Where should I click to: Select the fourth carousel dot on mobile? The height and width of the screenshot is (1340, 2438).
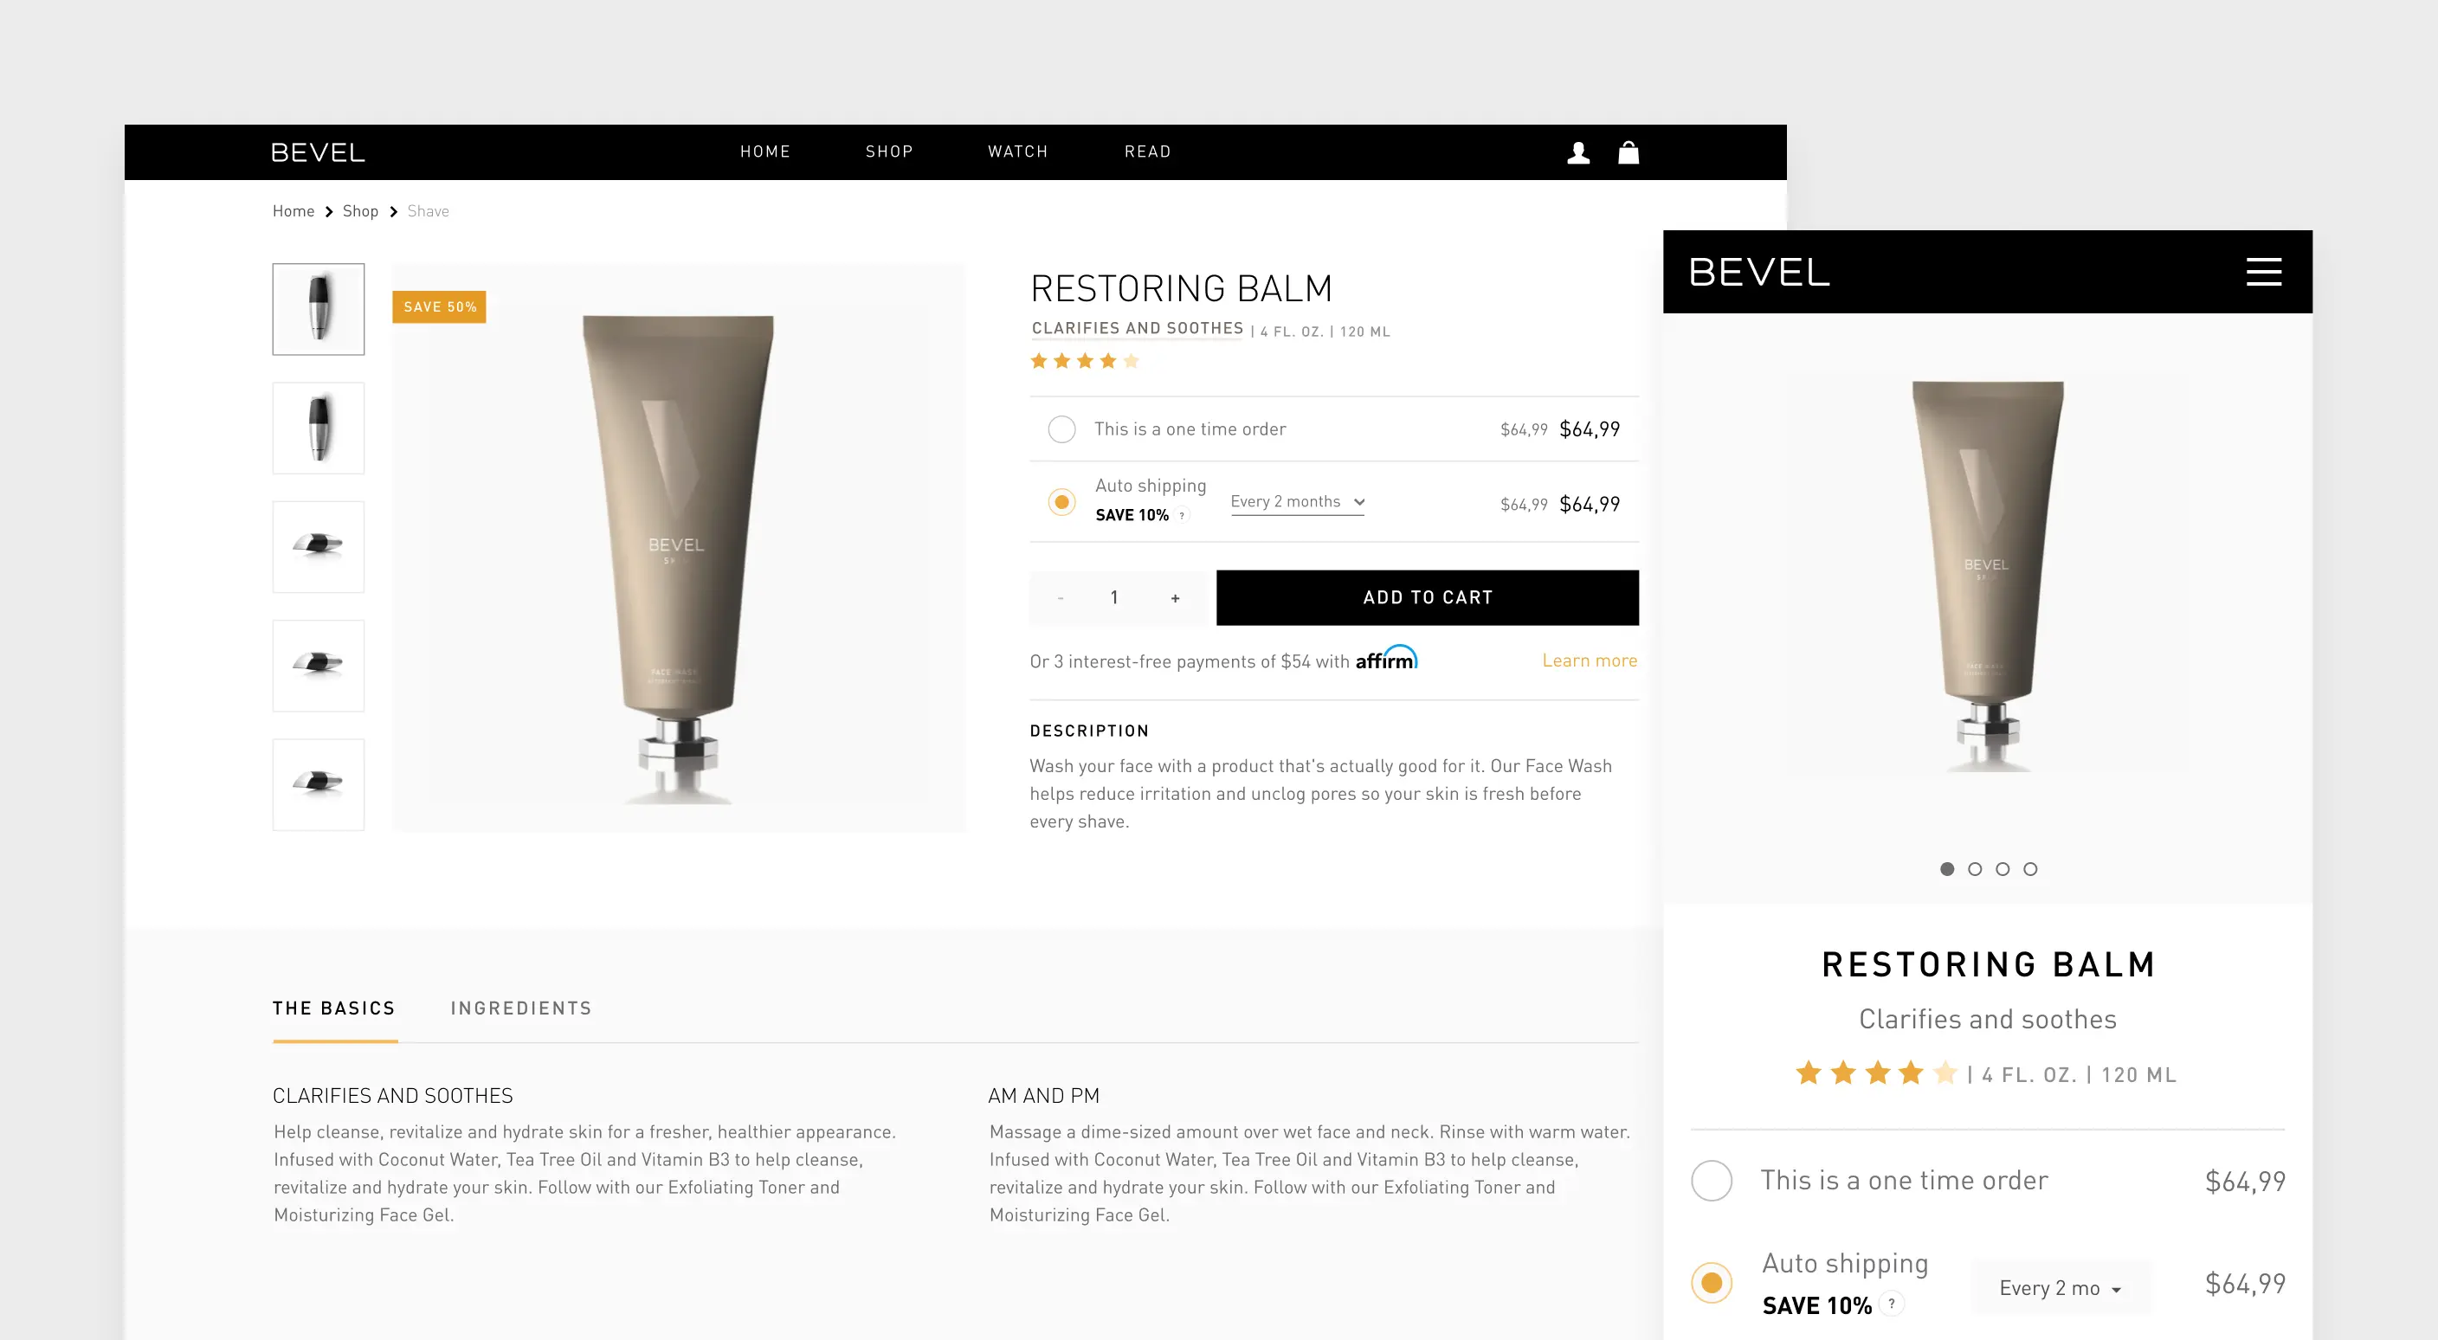(2030, 869)
